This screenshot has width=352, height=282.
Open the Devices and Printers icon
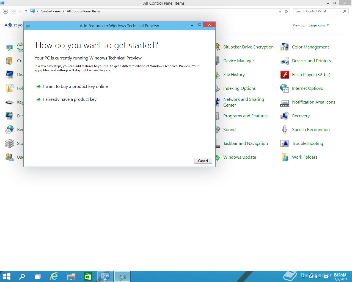284,61
